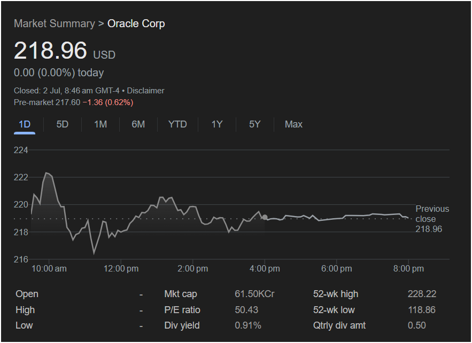Click the 4:00 pm closing dot on chart

coord(265,217)
